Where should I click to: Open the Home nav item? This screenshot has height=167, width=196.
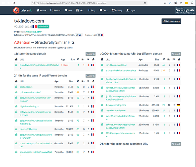41,10
